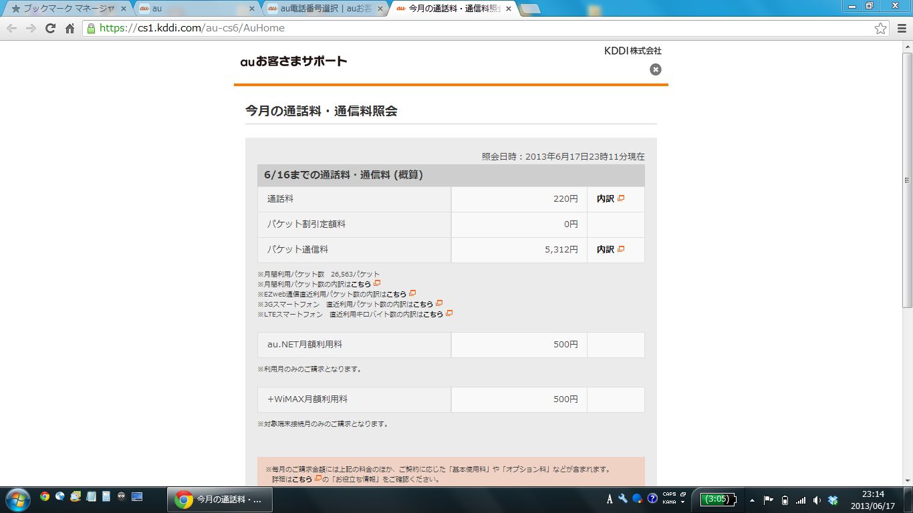Click the パケット割引定額料 row label
Viewport: 913px width, 513px height.
click(x=306, y=224)
